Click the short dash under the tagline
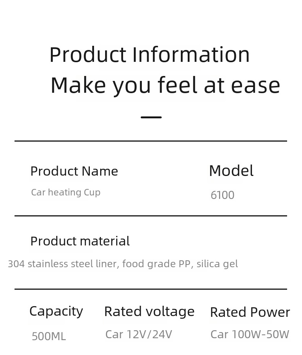Screen dimensions: 302x355 coord(151,117)
